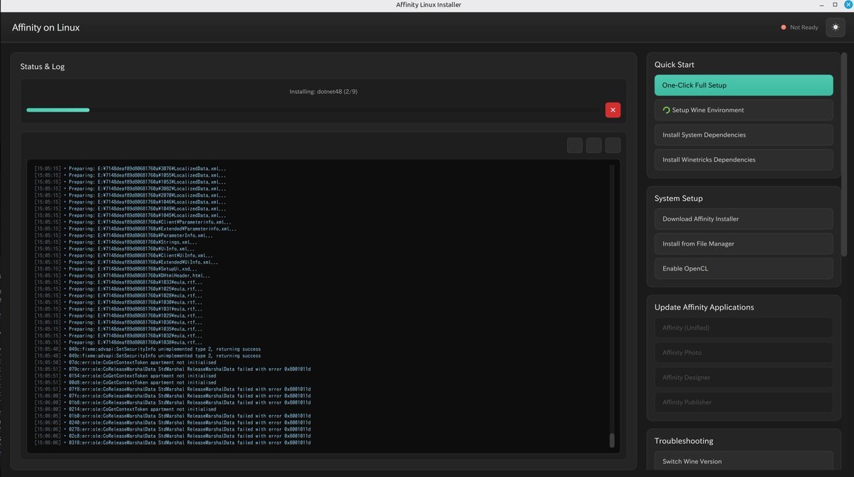Click the leftmost blank button above the log

[x=575, y=145]
